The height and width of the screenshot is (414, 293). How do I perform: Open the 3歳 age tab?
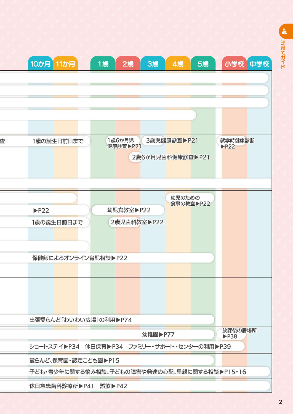point(153,64)
